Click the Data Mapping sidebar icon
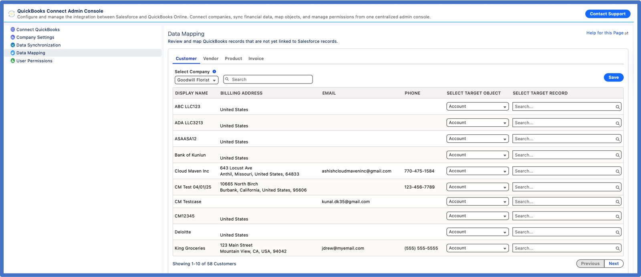Screen dimensions: 641x277 (13, 53)
